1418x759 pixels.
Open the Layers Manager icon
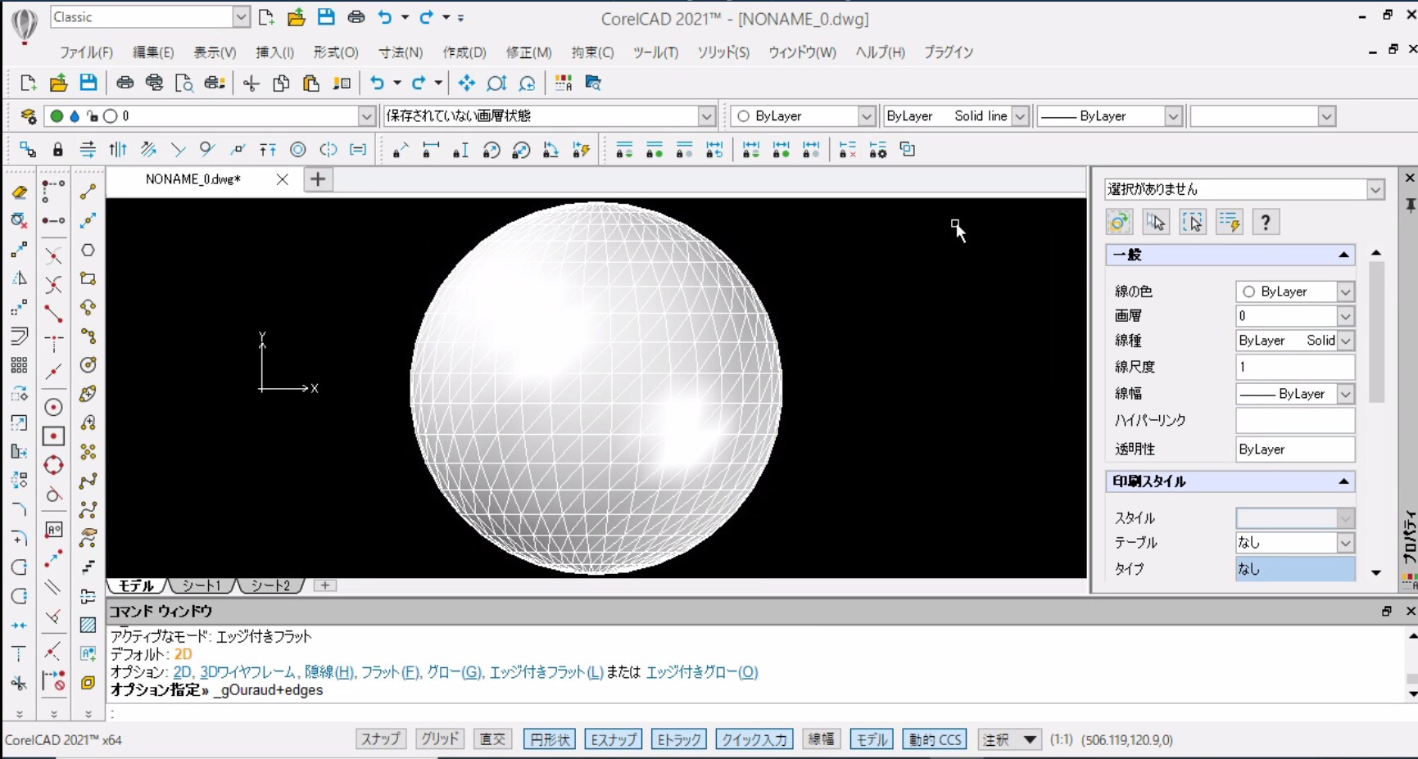tap(28, 116)
